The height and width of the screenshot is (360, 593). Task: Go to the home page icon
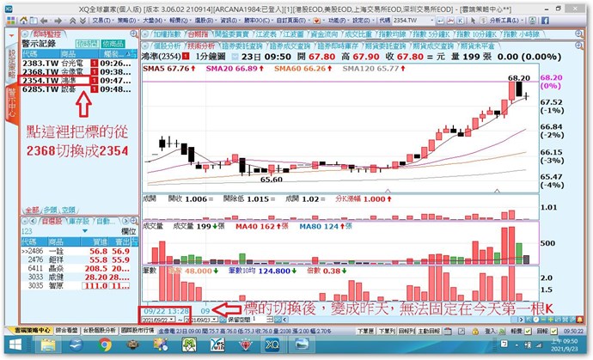pyautogui.click(x=23, y=21)
